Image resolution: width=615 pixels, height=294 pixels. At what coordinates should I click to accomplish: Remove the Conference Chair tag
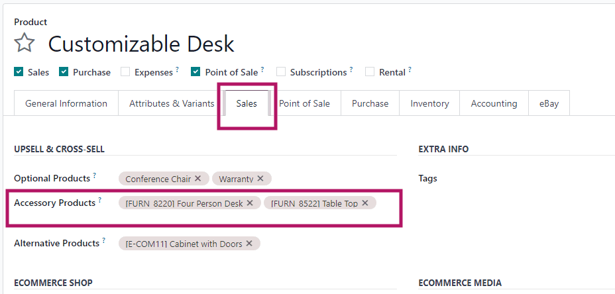click(198, 179)
